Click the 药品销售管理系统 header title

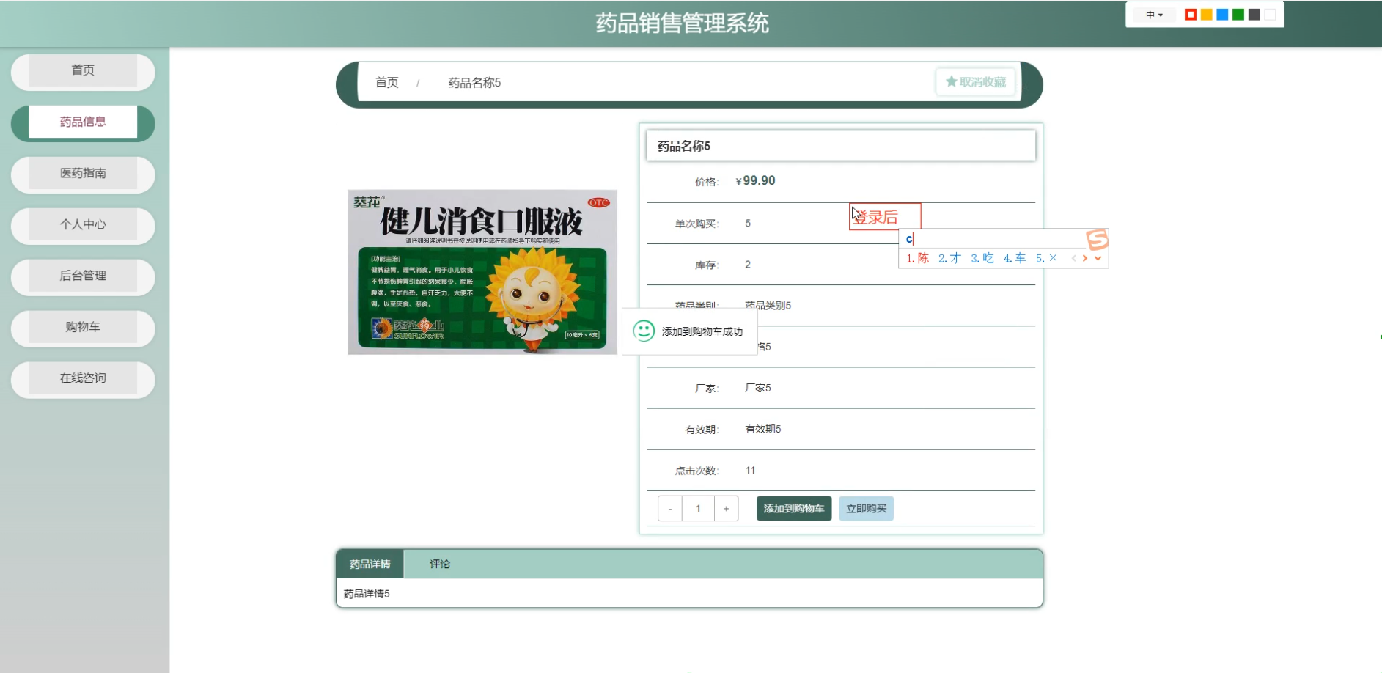pos(682,23)
